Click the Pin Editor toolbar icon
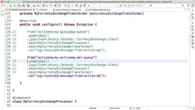This screenshot has width=195, height=110. (151, 5)
